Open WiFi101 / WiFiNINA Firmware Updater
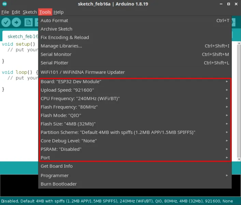The image size is (241, 205). click(135, 72)
